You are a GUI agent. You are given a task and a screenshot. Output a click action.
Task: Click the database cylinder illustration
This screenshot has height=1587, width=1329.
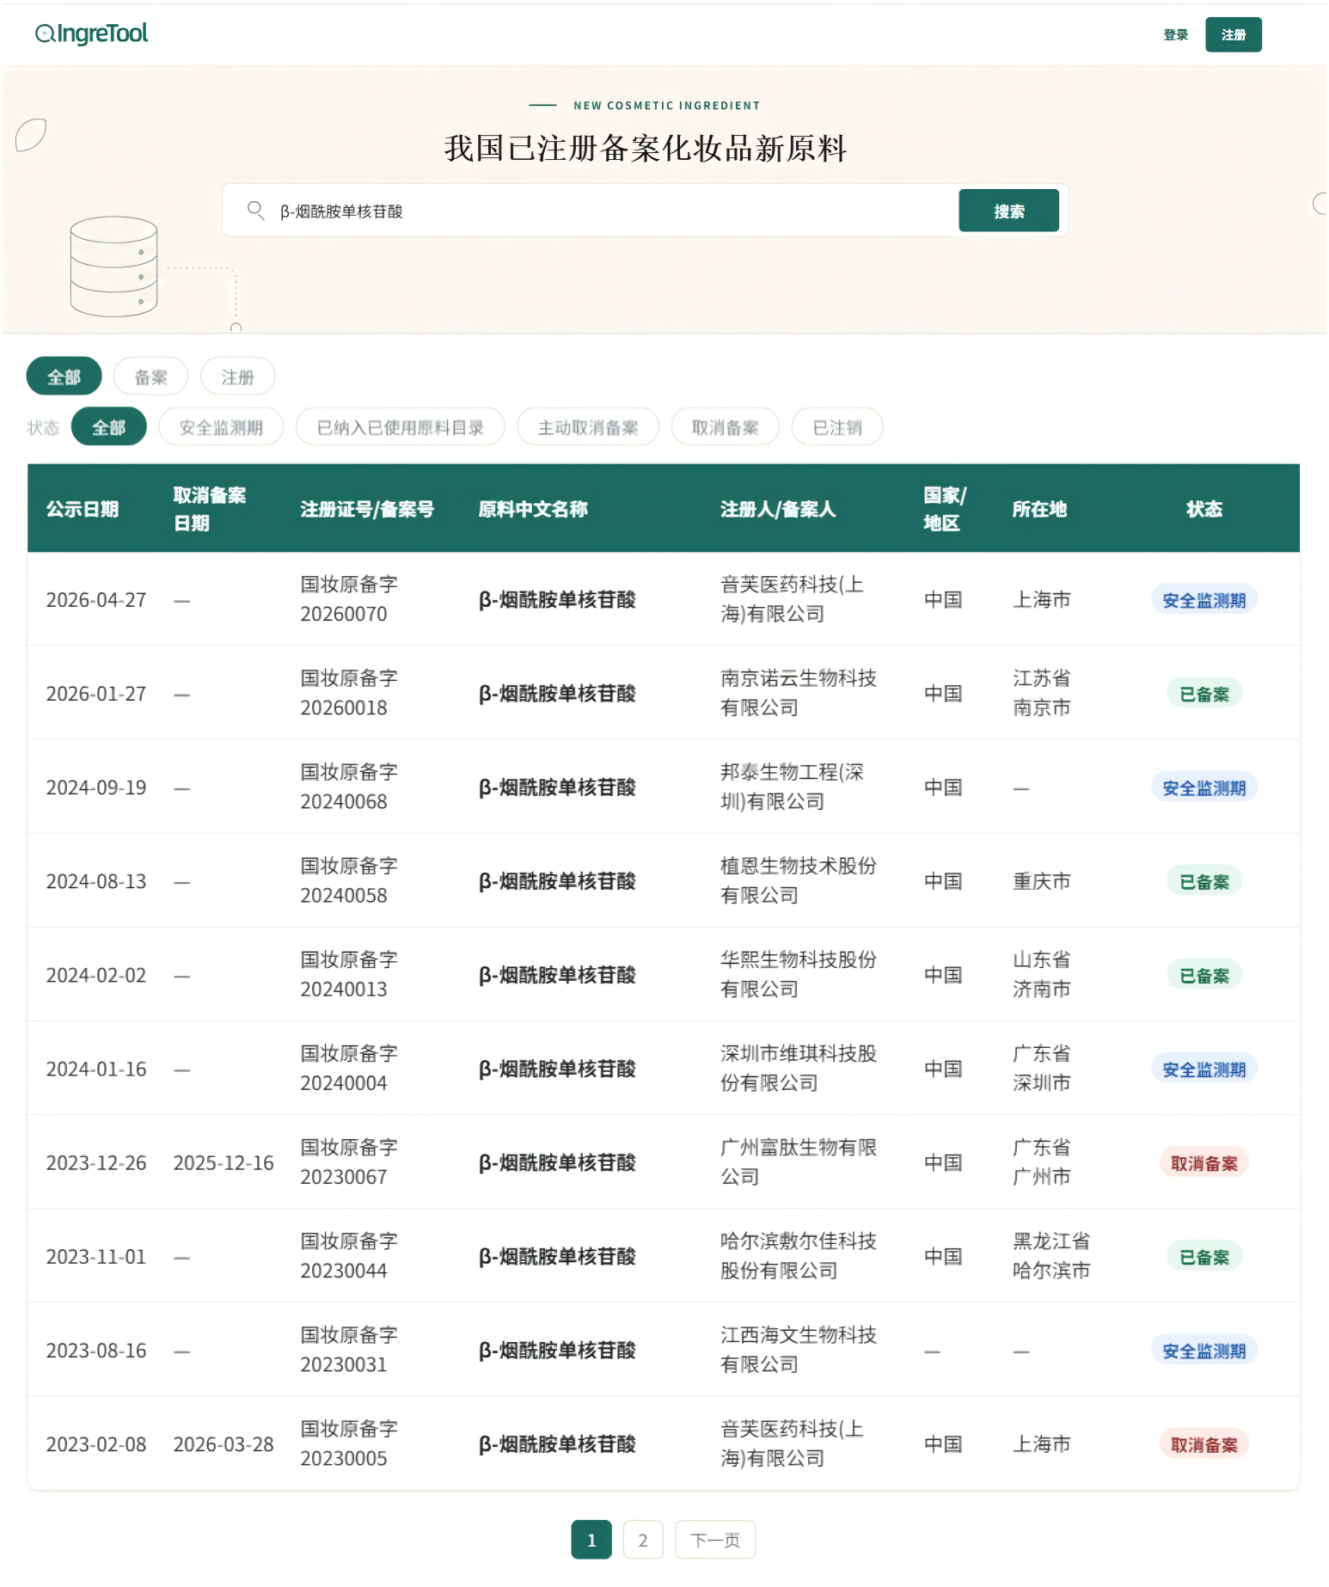113,266
